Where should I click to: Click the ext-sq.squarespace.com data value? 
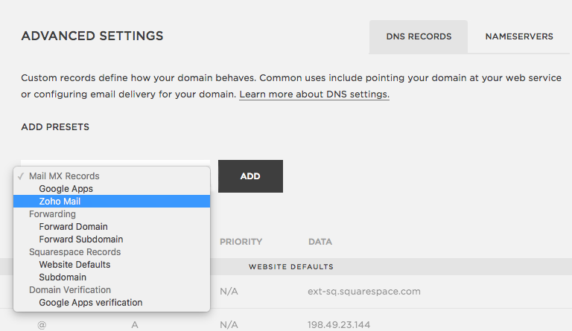(x=364, y=292)
